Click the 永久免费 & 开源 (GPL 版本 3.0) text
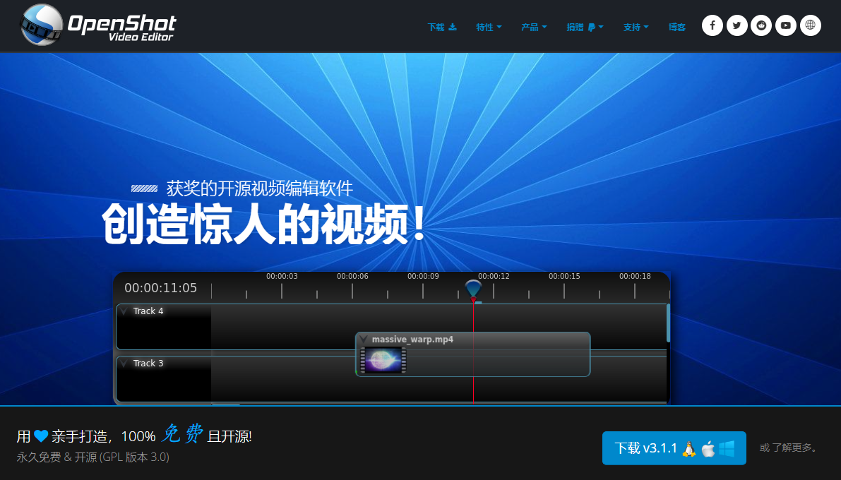This screenshot has width=841, height=480. click(93, 457)
